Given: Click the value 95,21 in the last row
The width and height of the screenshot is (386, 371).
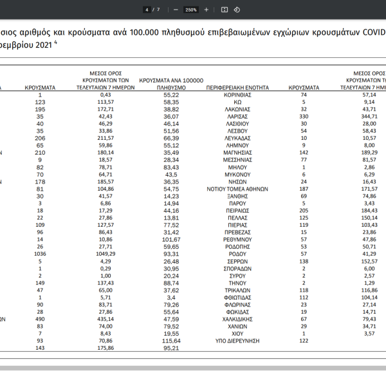Looking at the screenshot, I should click(171, 348).
